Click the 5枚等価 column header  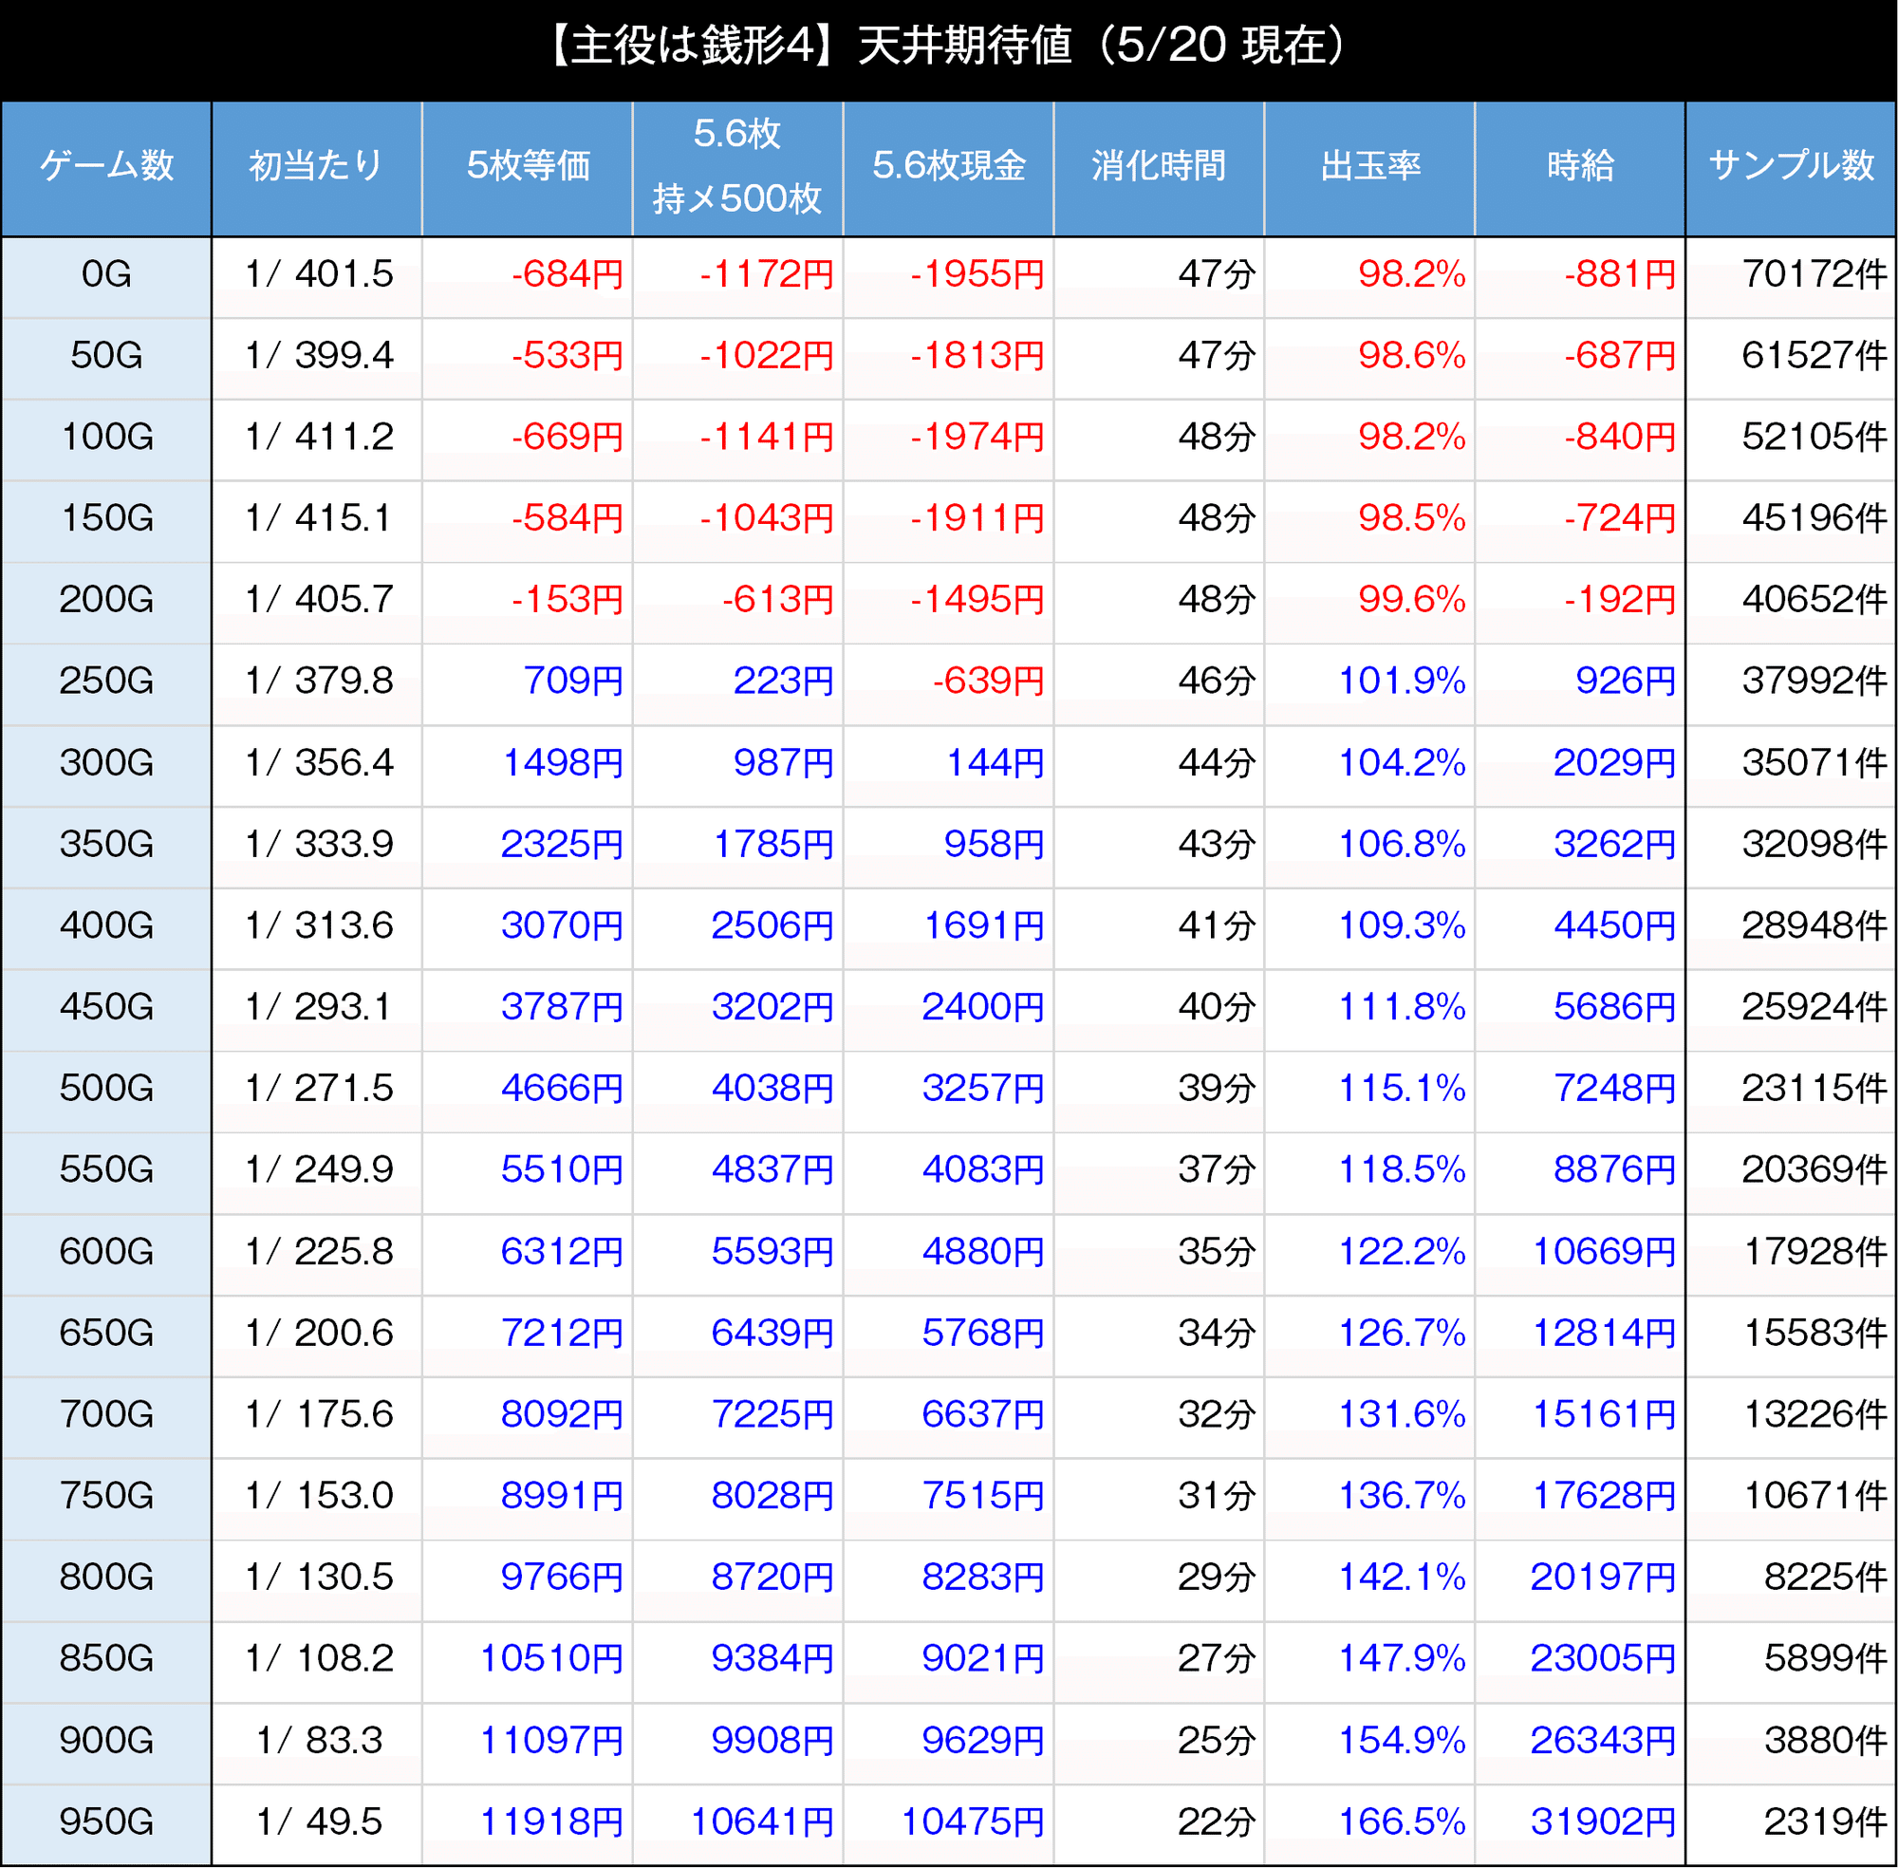[528, 165]
